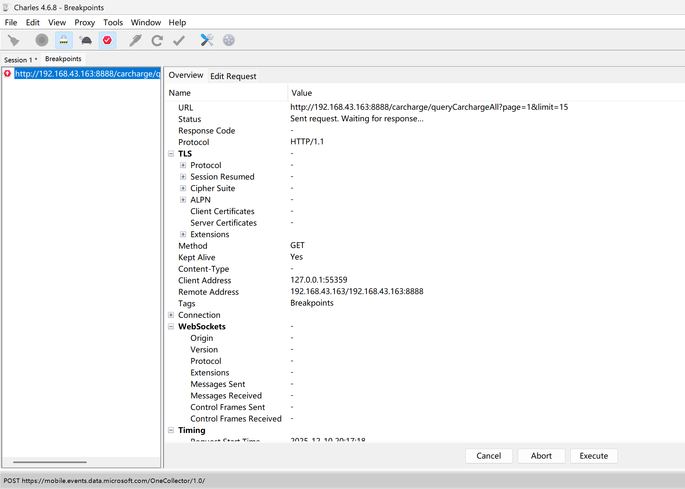Expand the Cipher Suite node
This screenshot has width=685, height=489.
coord(183,188)
